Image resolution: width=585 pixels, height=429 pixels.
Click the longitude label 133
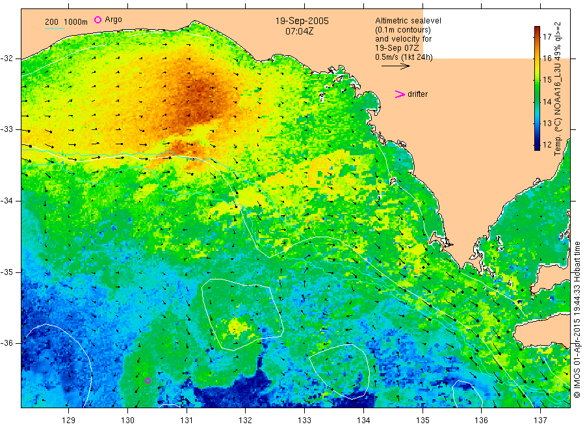(304, 421)
